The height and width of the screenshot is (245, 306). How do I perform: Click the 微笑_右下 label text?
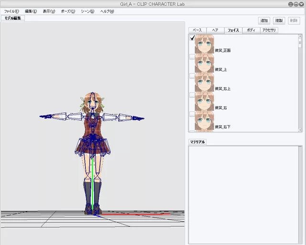[x=223, y=127]
